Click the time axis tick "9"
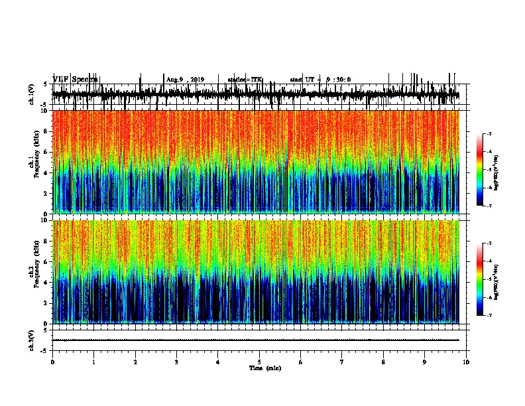The image size is (525, 406). 424,362
